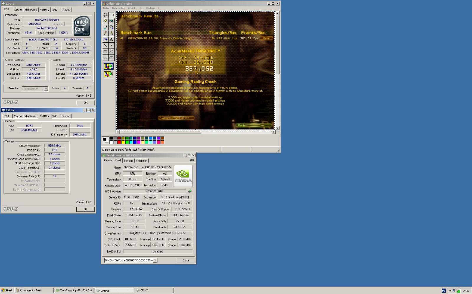Click the Close button in GPU-Z
Image resolution: width=472 pixels, height=294 pixels.
pos(186,260)
